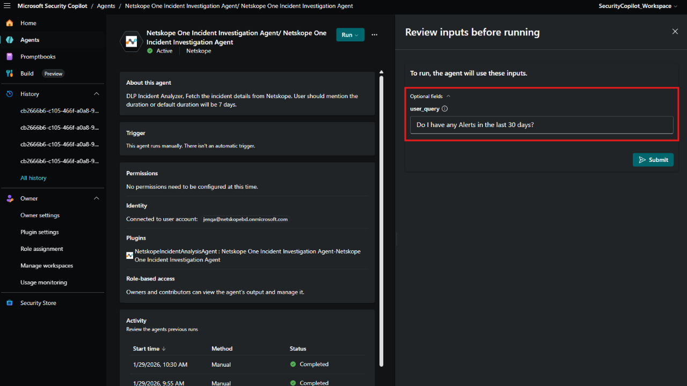
Task: Click the jenga@netskopebd.onmicrosoft.com account
Action: [x=245, y=219]
